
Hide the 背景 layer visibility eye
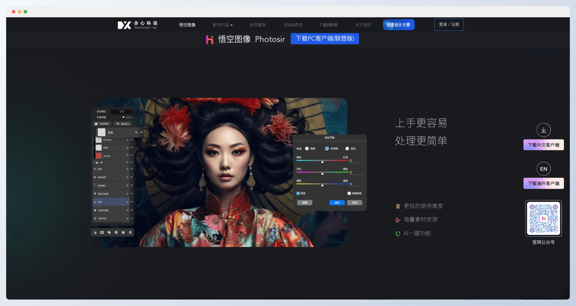141,132
